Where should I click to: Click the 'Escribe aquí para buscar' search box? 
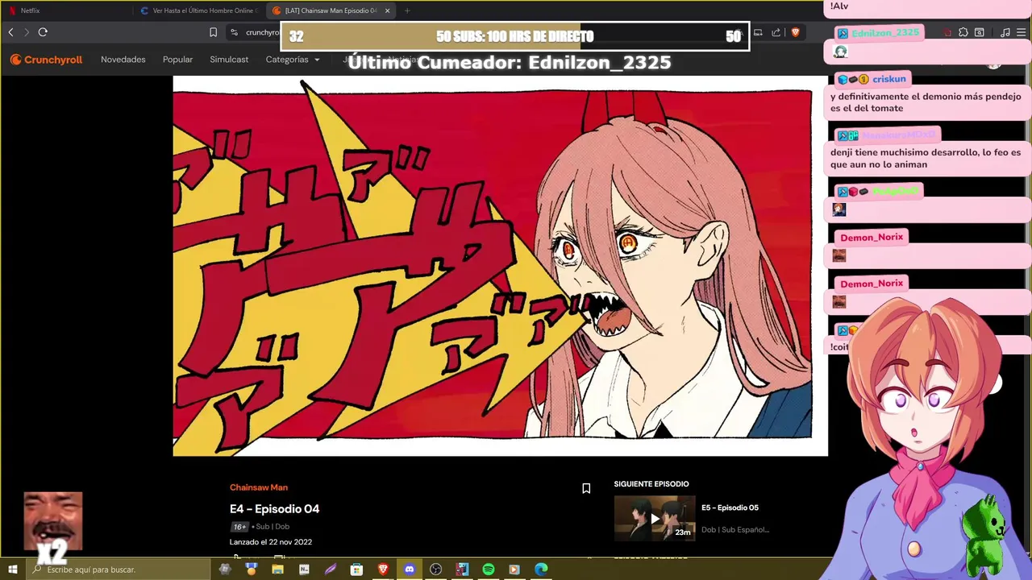118,570
